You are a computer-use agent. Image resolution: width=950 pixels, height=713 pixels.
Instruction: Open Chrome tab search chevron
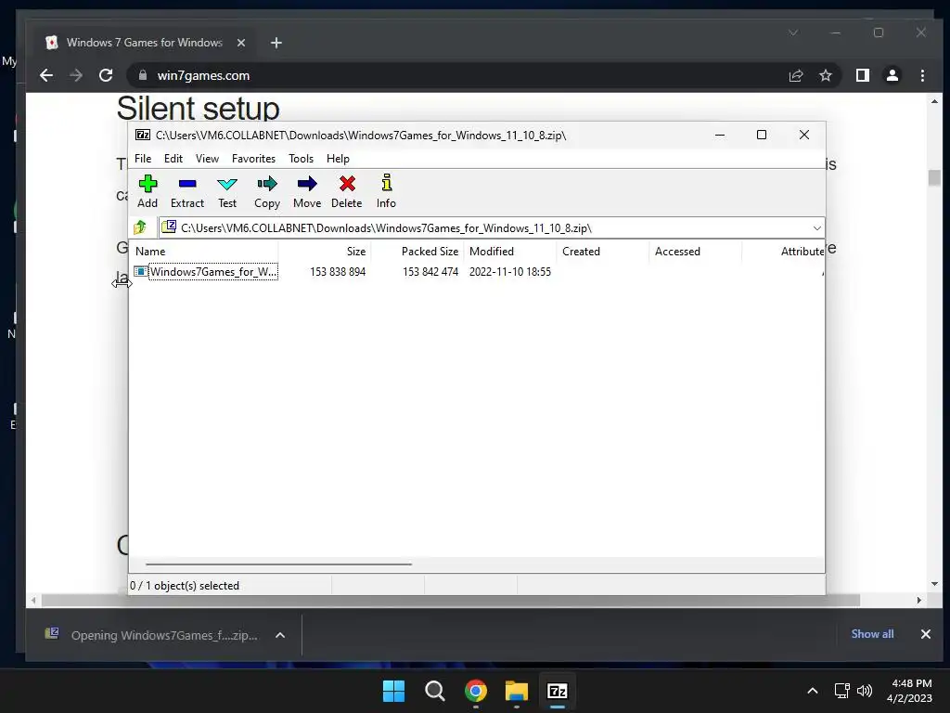point(793,32)
